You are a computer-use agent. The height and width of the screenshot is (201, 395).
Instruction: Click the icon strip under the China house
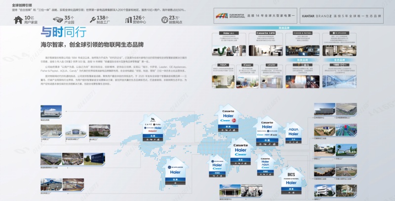[x=267, y=144]
